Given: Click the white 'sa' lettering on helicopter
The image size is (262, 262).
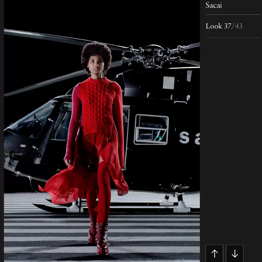Looking at the screenshot, I should 189,138.
